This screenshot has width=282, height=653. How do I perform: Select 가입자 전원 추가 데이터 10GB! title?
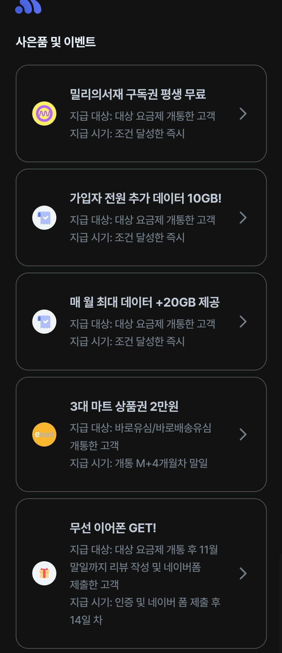click(x=145, y=198)
